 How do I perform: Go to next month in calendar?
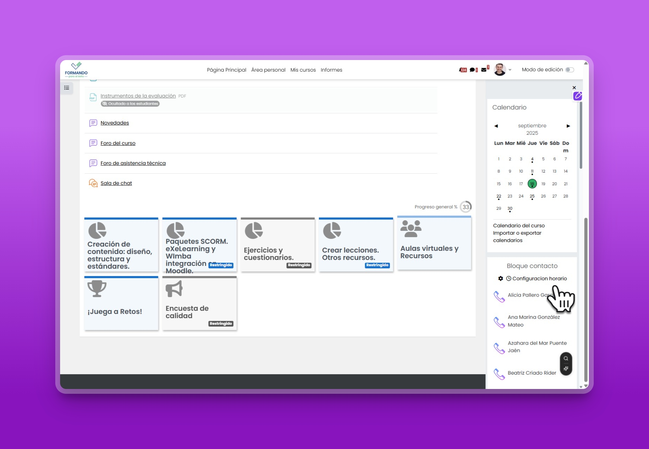point(568,126)
